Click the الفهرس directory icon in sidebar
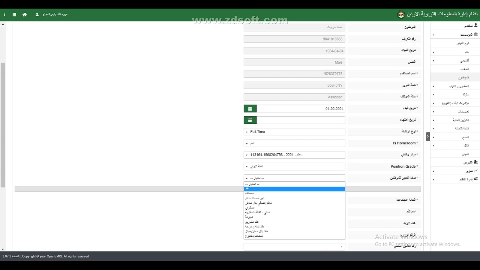 (476, 162)
